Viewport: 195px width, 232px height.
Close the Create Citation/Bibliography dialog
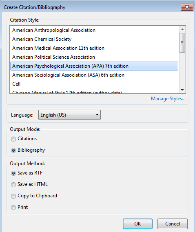[187, 7]
